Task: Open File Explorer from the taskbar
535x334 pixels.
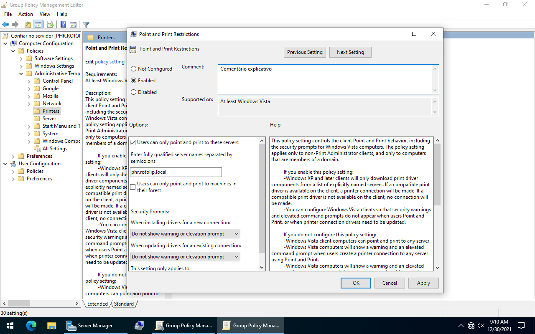Action: point(51,326)
